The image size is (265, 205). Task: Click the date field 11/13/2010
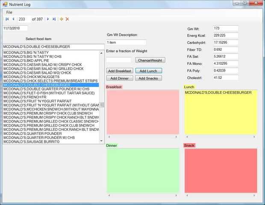point(15,28)
